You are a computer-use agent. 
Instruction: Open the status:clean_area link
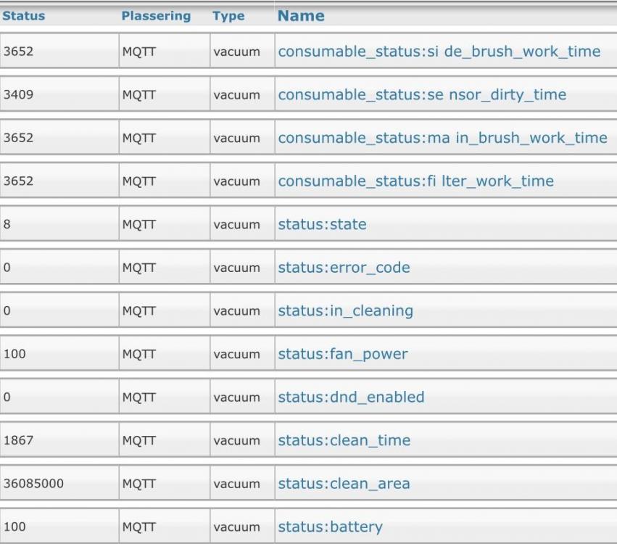(344, 483)
